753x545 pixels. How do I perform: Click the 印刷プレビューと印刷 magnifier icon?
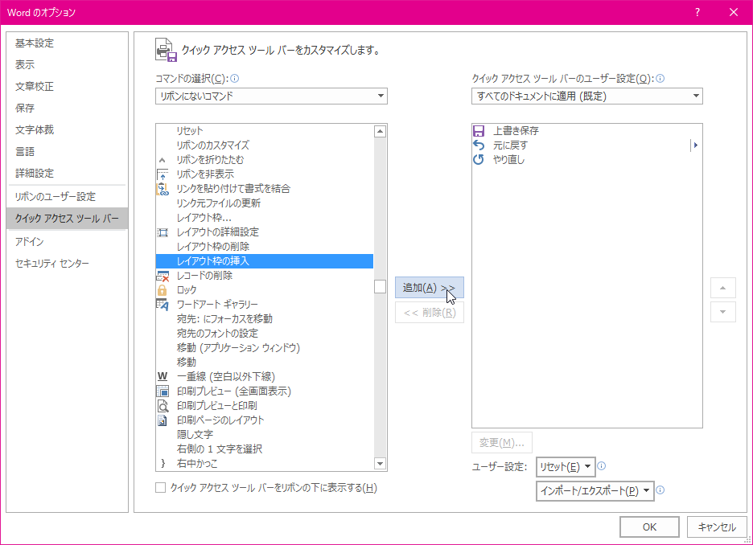[163, 406]
